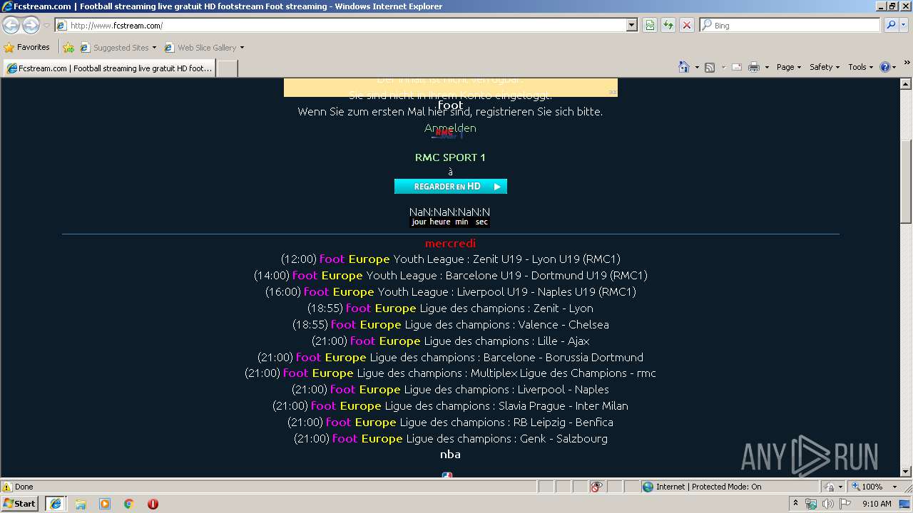Screen dimensions: 913x513
Task: Select RB Leipzig - Benfica match
Action: [x=451, y=423]
